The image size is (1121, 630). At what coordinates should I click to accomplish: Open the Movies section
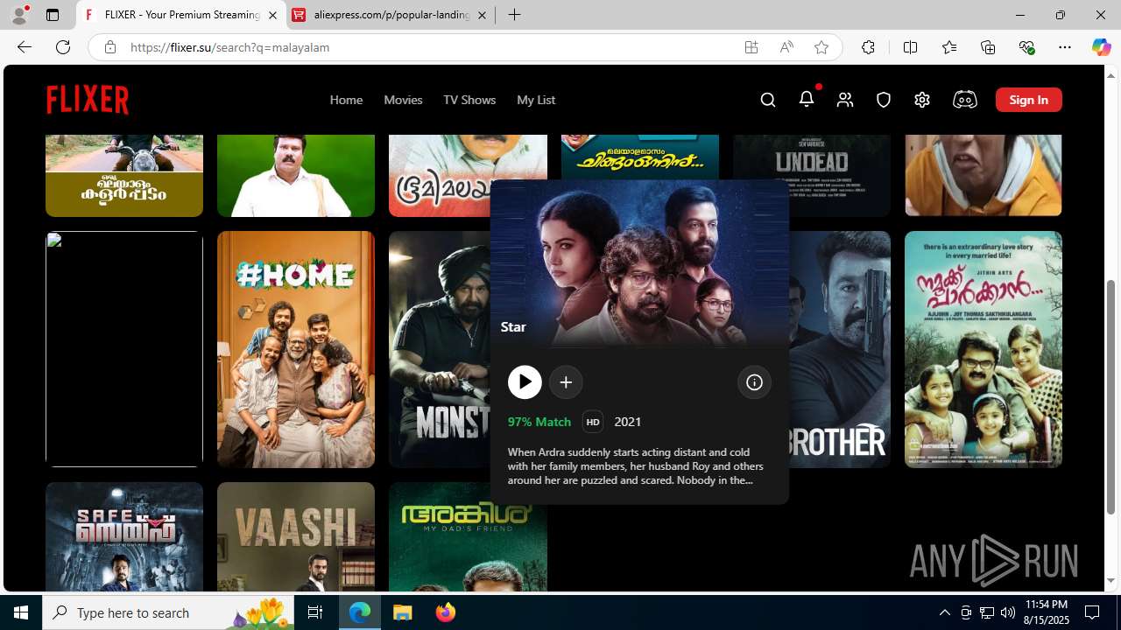(403, 100)
